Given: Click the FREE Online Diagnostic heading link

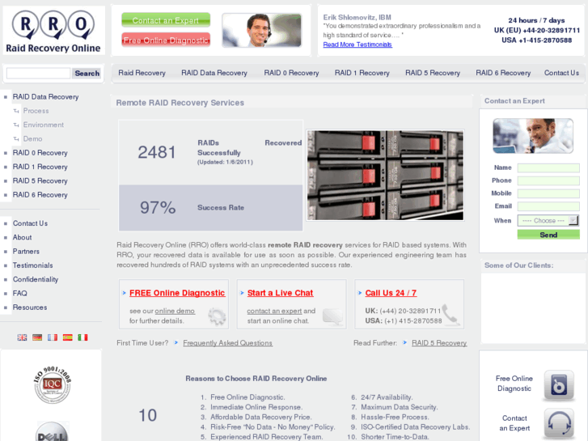Looking at the screenshot, I should click(177, 293).
